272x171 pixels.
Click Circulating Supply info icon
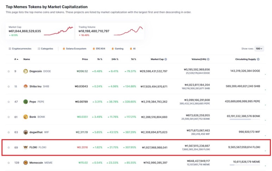258,59
